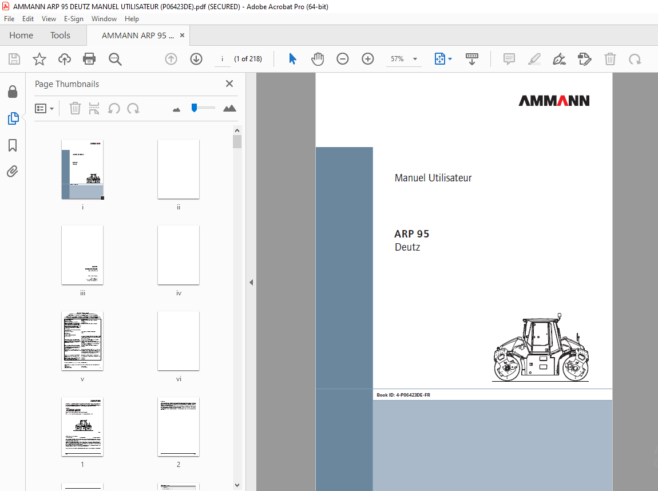This screenshot has width=658, height=491.
Task: Open the thumbnails options dropdown
Action: pos(44,109)
